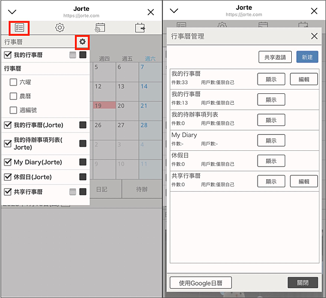Pick color swatch for My Diary(Jorte)

pyautogui.click(x=83, y=162)
